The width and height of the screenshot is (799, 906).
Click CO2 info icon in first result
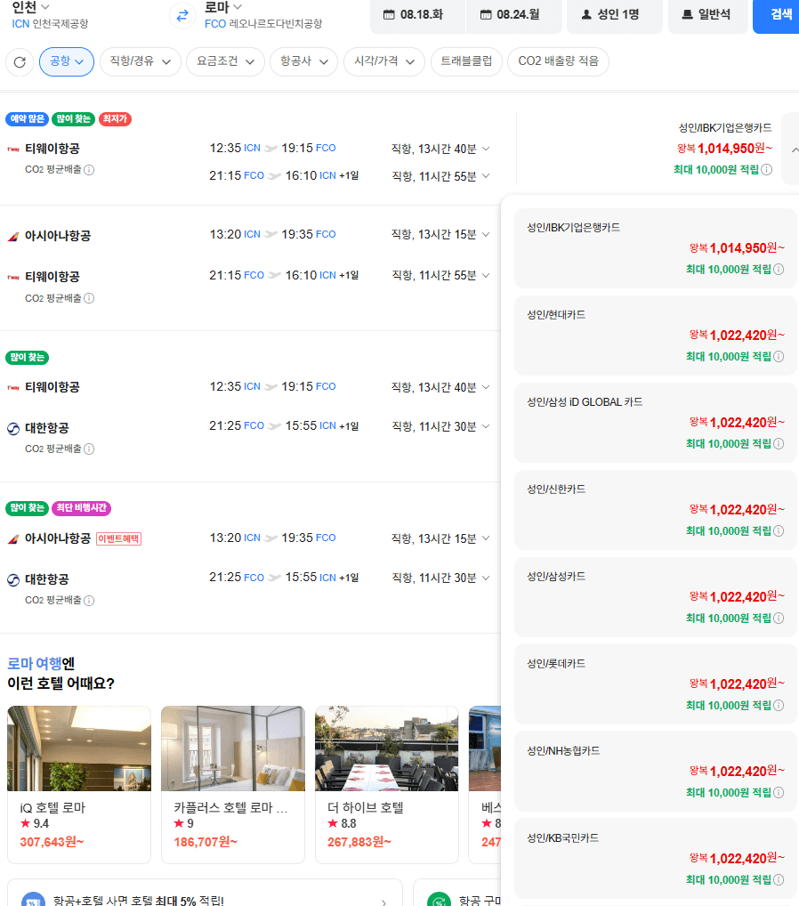(x=89, y=170)
